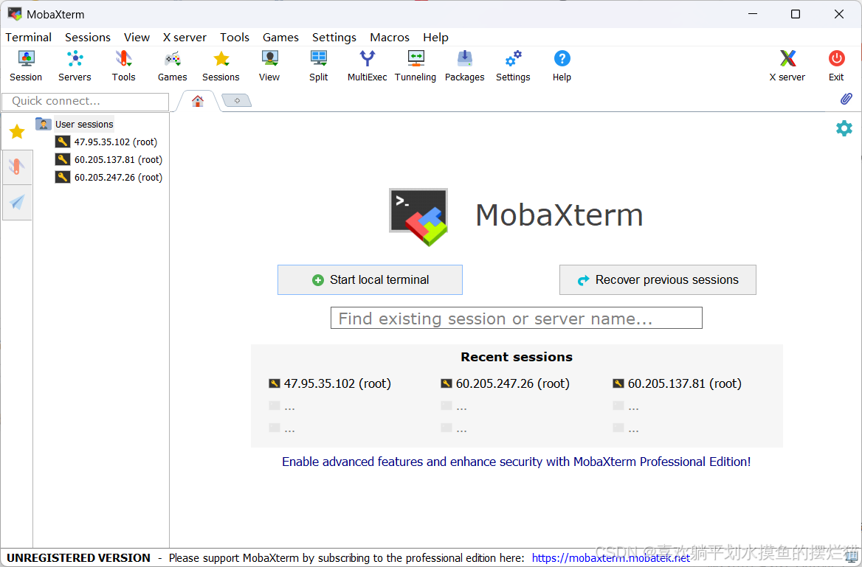Image resolution: width=862 pixels, height=567 pixels.
Task: Open the Games menu
Action: 280,38
